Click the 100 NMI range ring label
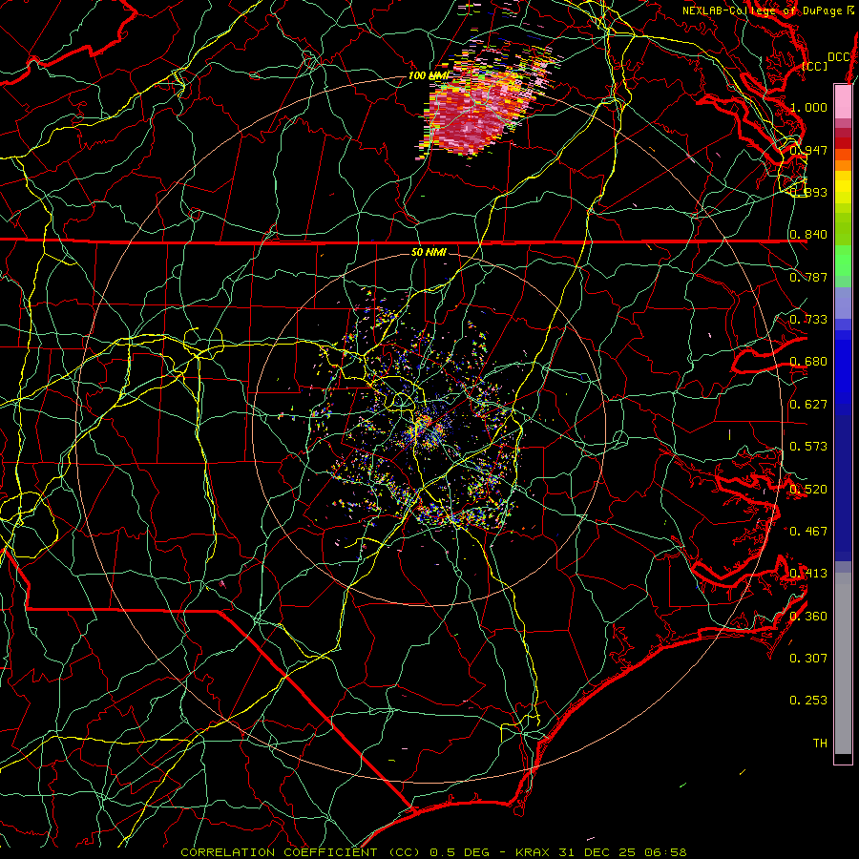 point(428,75)
